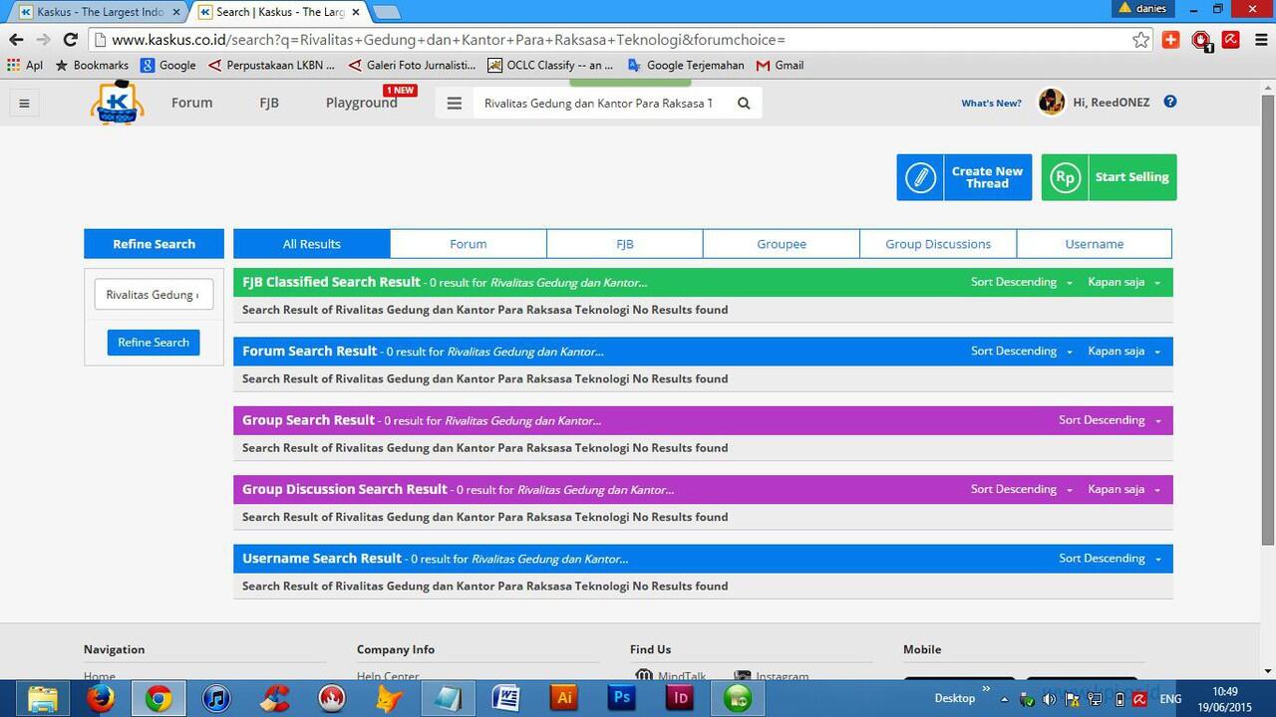Open Sort Descending in Username Search Result

pyautogui.click(x=1110, y=559)
